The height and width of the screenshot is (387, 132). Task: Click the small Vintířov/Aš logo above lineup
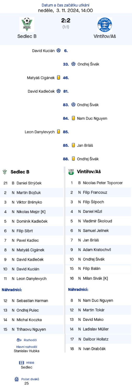point(71,172)
